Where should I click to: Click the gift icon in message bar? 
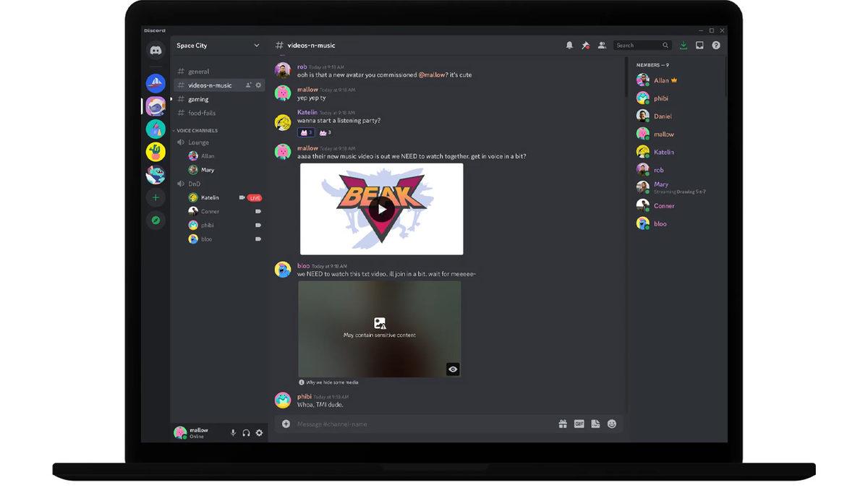coord(563,424)
